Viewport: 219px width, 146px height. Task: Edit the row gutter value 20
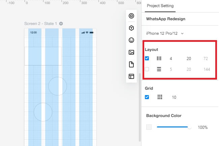[x=189, y=69]
